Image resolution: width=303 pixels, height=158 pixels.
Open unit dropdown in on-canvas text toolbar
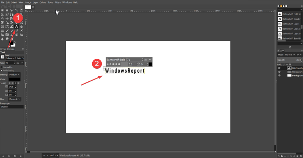pyautogui.click(x=148, y=60)
